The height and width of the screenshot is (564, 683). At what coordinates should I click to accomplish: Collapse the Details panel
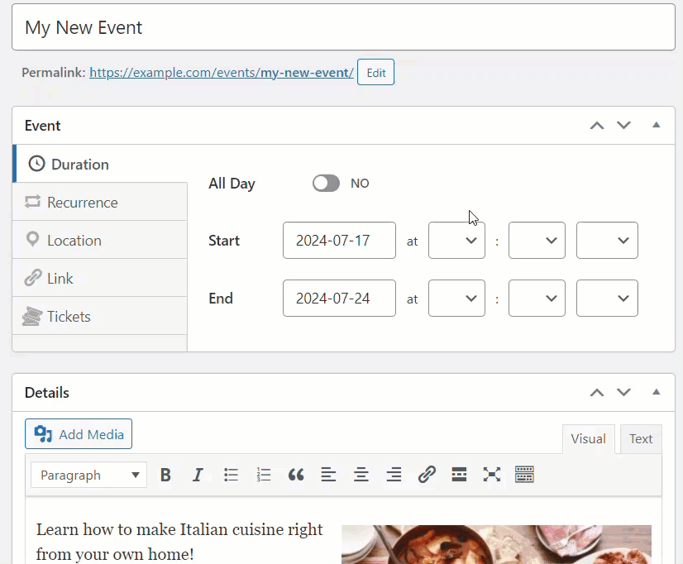(656, 392)
